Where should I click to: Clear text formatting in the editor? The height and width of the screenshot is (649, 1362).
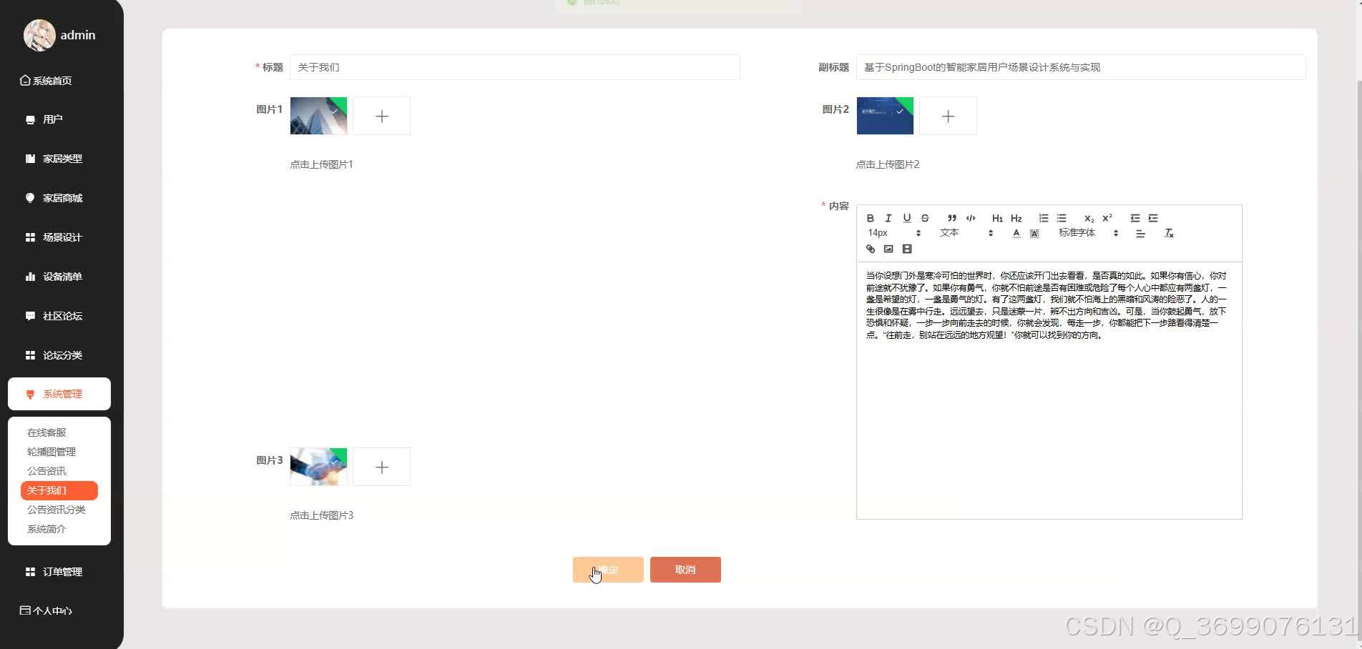[1169, 233]
